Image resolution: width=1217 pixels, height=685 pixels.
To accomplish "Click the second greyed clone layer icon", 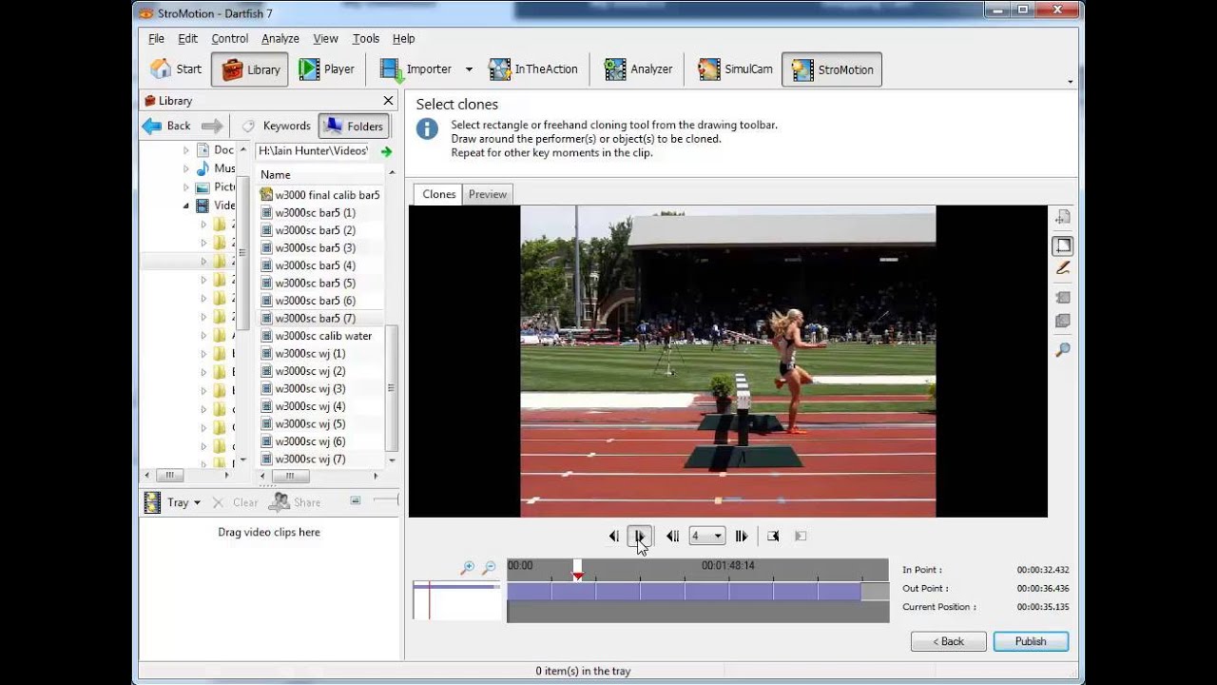I will pyautogui.click(x=1063, y=321).
